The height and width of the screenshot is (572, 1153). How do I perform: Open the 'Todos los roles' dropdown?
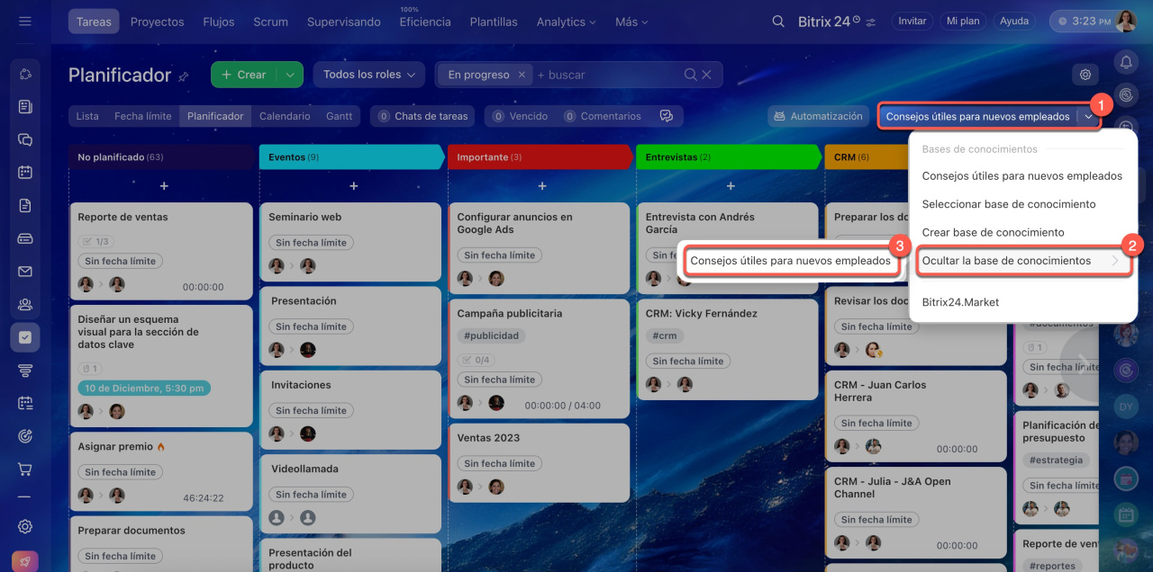(369, 75)
